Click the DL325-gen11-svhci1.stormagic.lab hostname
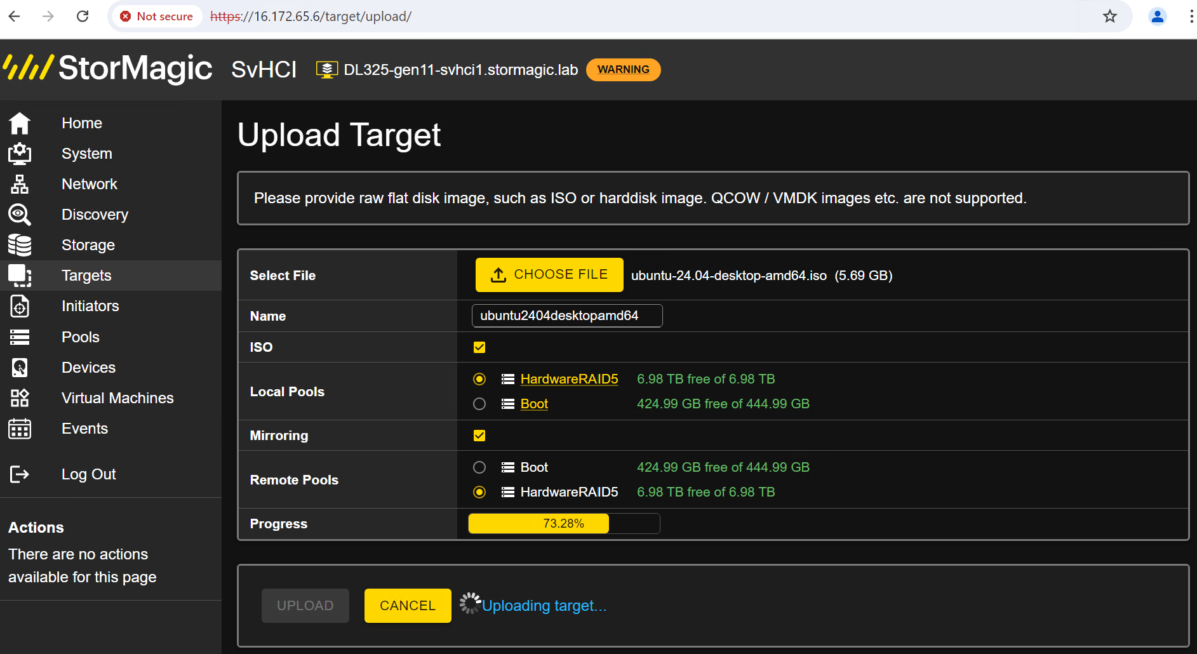This screenshot has width=1197, height=654. 460,70
